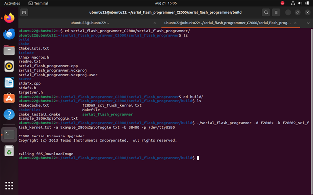
Task: Open Ubuntu Software store icon
Action: 9,98
